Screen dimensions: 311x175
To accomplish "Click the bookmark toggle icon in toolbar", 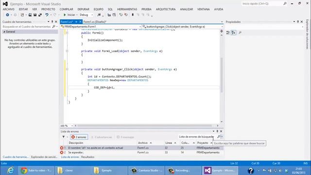I will point(133,15).
